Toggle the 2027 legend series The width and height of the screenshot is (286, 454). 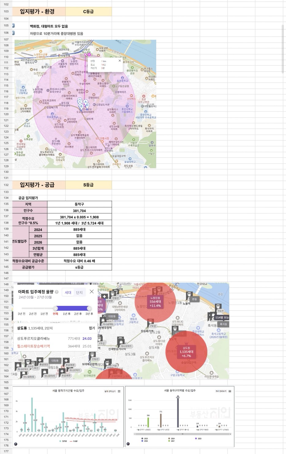click(x=171, y=441)
